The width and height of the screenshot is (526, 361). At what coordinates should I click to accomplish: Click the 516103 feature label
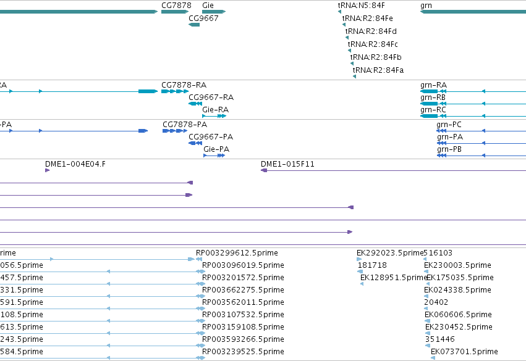tap(438, 253)
